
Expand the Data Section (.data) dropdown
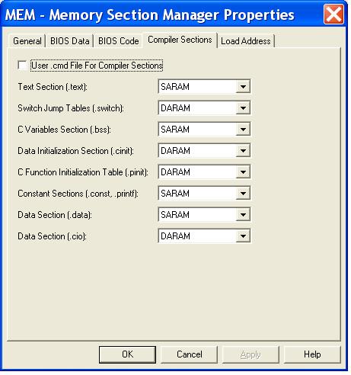204,215
